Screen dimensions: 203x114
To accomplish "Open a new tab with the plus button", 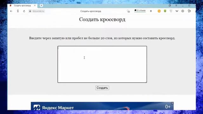I will click(41, 5).
